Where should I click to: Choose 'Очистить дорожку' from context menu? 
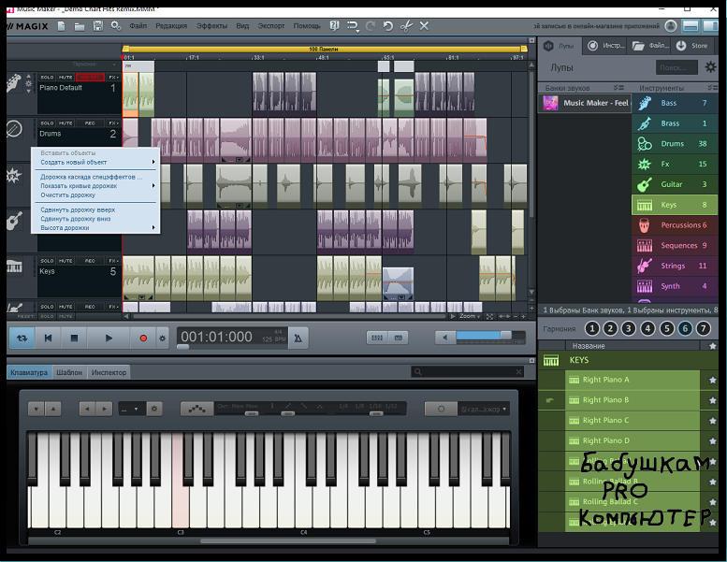[x=95, y=195]
